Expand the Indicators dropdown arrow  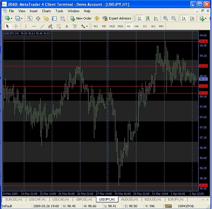(x=206, y=18)
